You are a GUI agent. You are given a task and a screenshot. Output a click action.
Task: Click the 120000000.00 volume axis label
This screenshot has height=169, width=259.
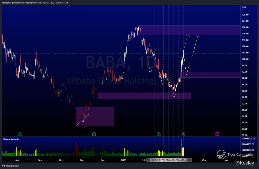(249, 138)
